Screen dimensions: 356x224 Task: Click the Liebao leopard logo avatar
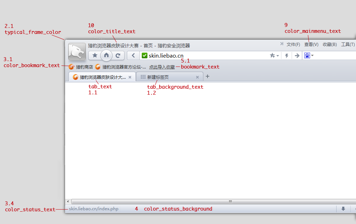77,52
